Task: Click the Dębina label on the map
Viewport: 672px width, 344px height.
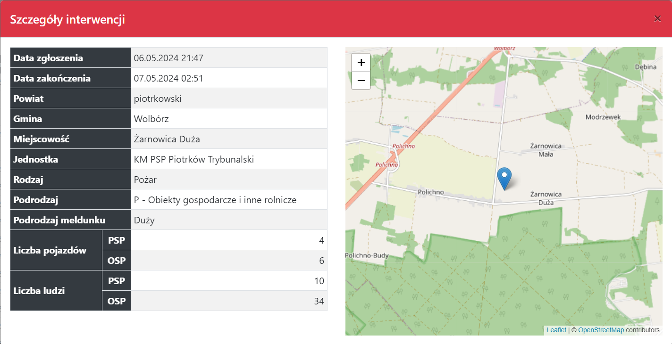Action: [645, 67]
